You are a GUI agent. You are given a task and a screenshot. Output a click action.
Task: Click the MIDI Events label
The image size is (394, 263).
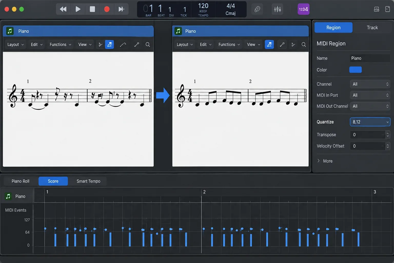click(16, 210)
